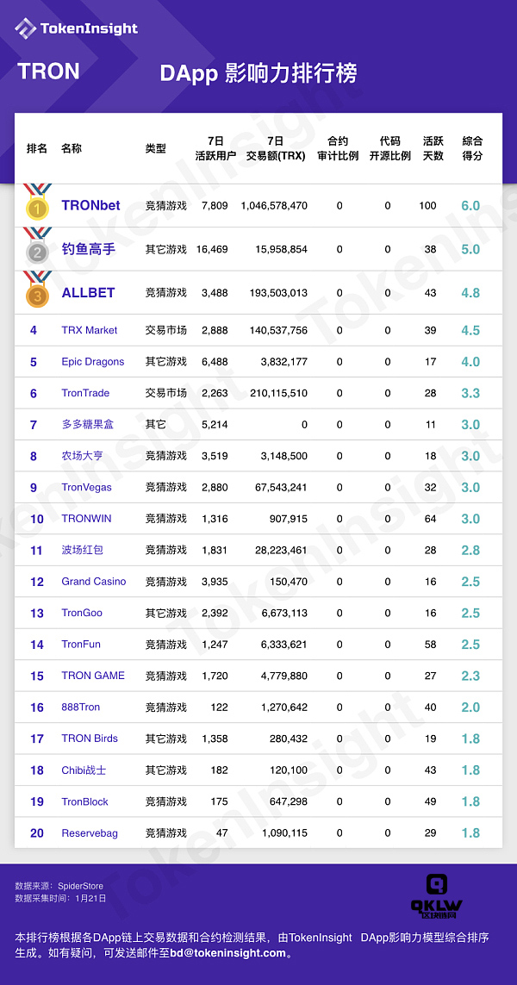Select the Chibi战士 name
The image size is (517, 985).
click(83, 770)
